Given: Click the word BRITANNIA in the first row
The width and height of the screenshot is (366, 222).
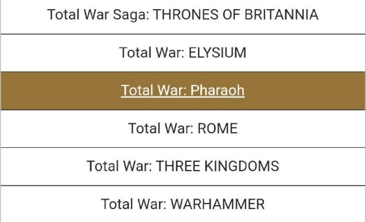Looking at the screenshot, I should coord(281,15).
